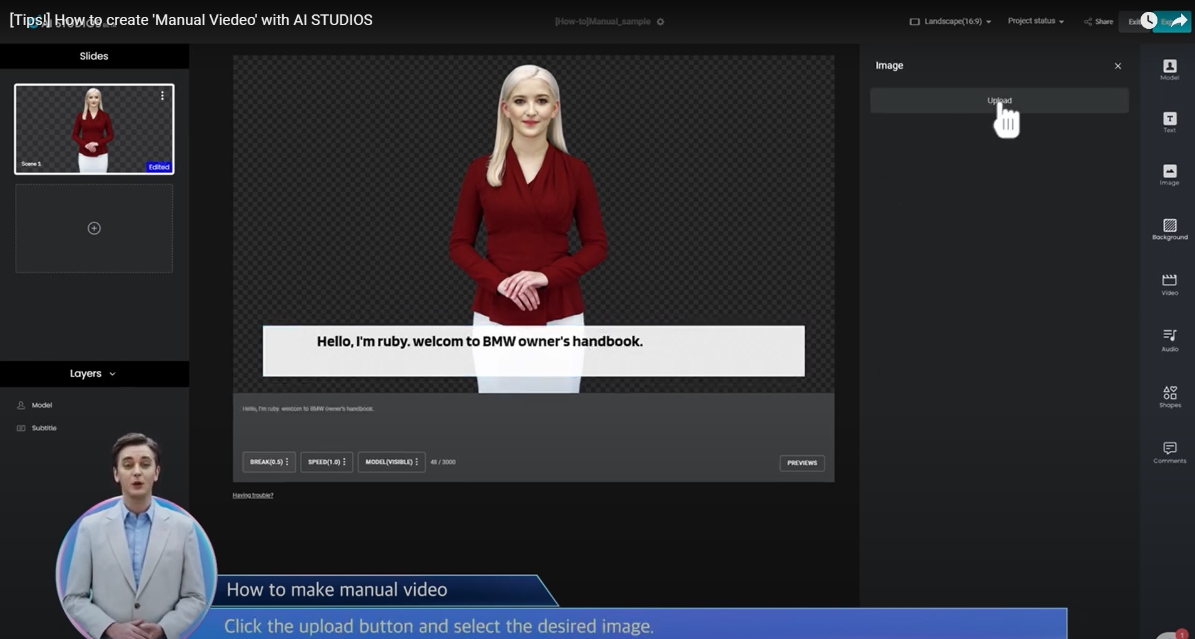The height and width of the screenshot is (639, 1195).
Task: Open the Background tool icon
Action: (x=1169, y=228)
